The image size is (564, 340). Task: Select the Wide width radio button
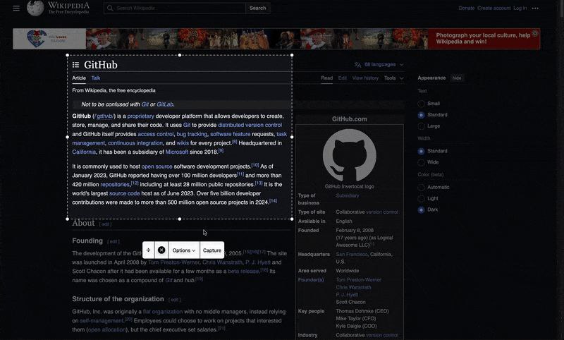click(422, 162)
